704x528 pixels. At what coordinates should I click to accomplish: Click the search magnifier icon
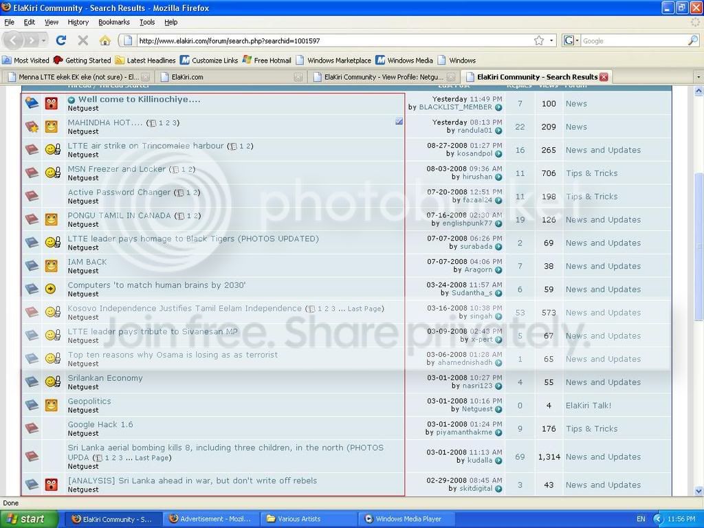tap(693, 41)
